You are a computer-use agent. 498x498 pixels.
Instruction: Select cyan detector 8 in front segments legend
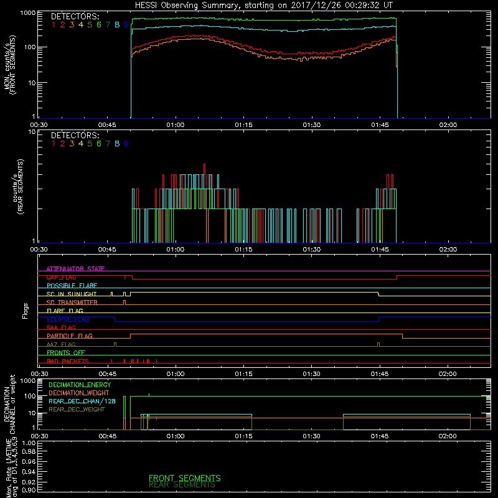[117, 24]
